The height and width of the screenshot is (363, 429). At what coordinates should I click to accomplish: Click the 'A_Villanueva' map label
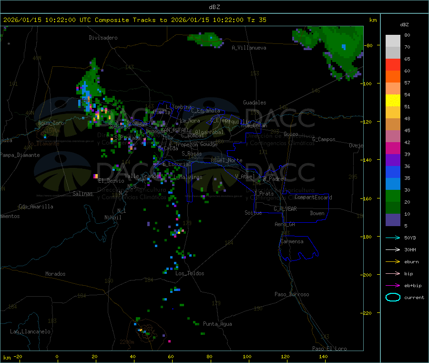pos(249,48)
